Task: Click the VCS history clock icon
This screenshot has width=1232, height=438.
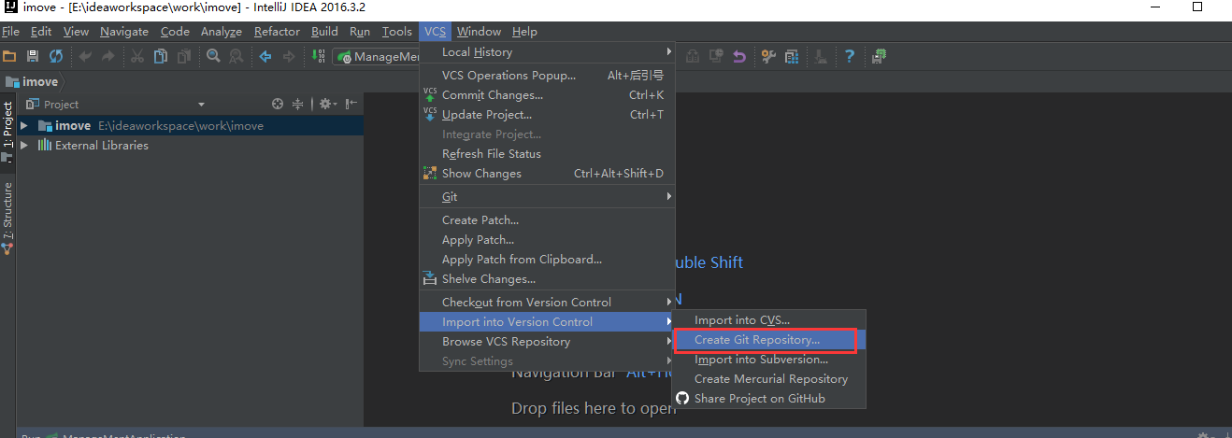Action: (x=716, y=57)
